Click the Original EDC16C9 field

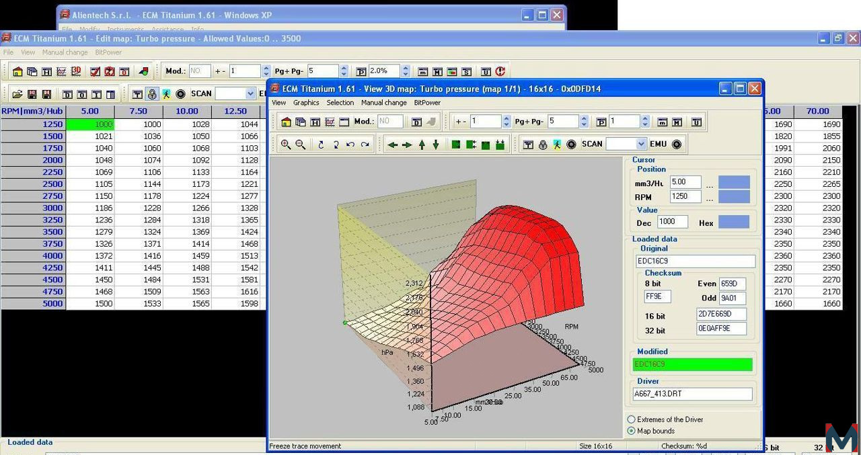[696, 261]
